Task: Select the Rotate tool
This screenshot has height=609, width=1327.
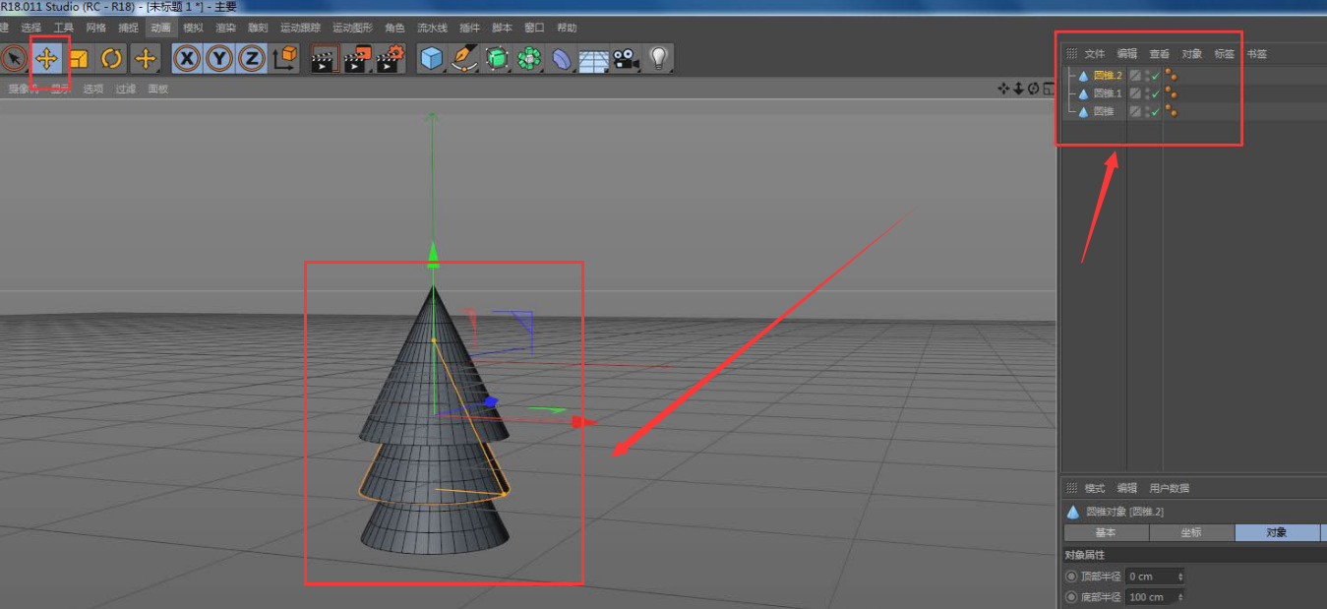Action: [x=110, y=59]
